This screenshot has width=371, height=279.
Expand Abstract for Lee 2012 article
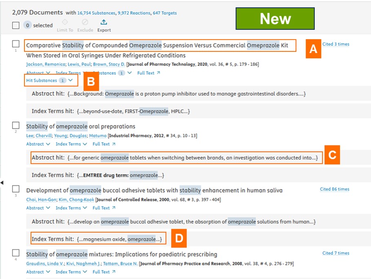pos(38,144)
